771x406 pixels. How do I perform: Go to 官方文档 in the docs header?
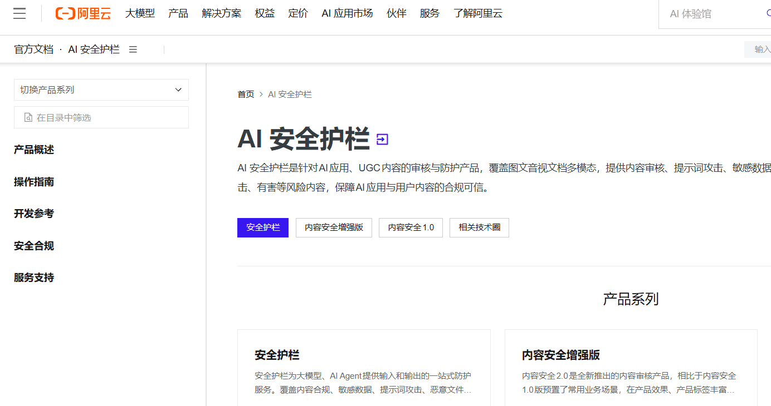34,49
